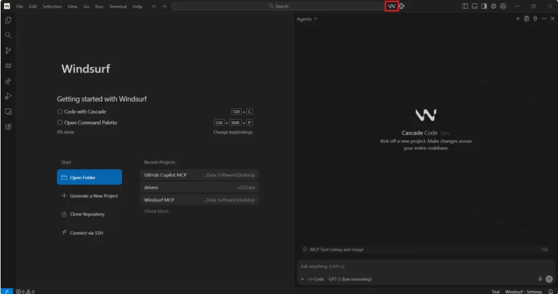Open the Run and Debug icon
The width and height of the screenshot is (558, 294).
click(8, 96)
